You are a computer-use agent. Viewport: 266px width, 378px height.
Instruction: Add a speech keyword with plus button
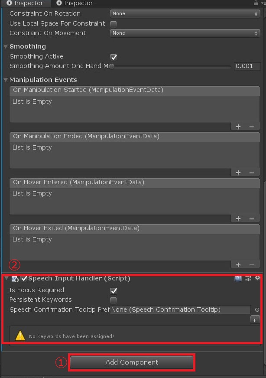coord(255,320)
